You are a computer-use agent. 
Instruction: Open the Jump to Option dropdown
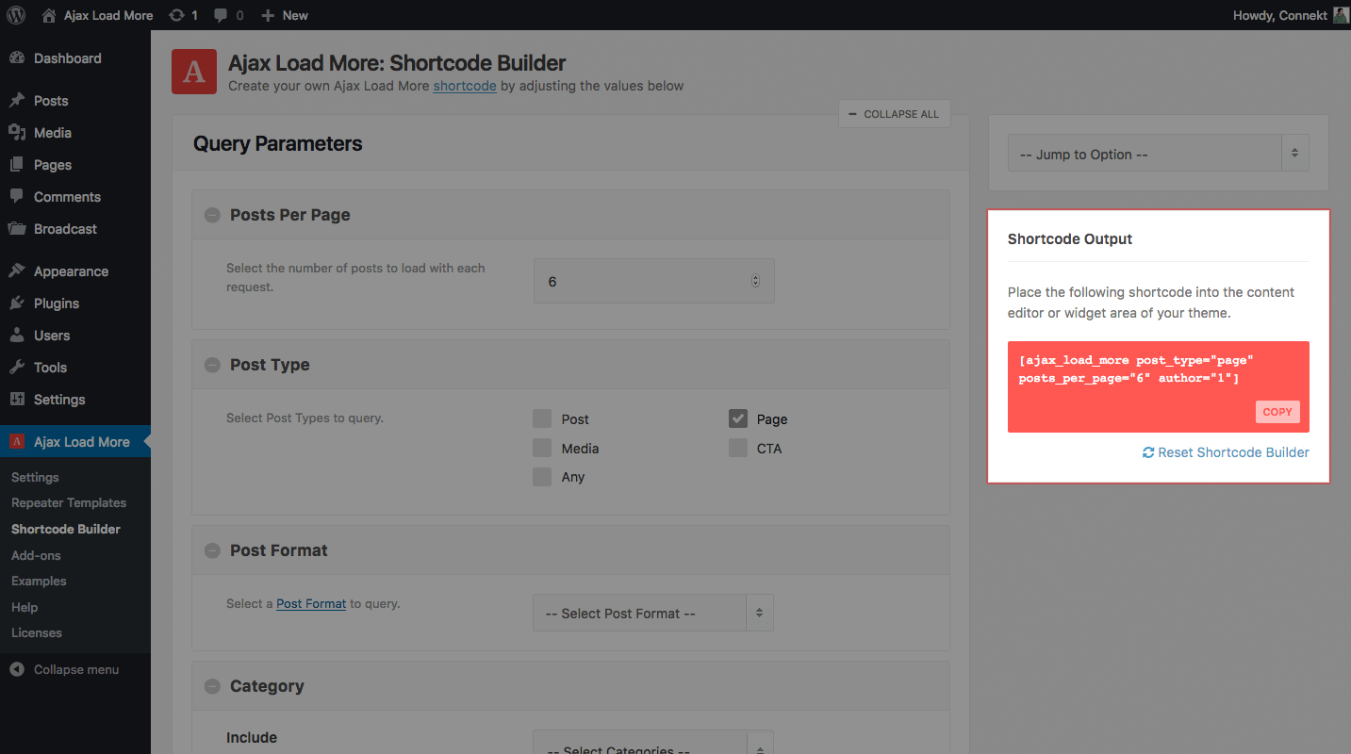click(x=1159, y=155)
